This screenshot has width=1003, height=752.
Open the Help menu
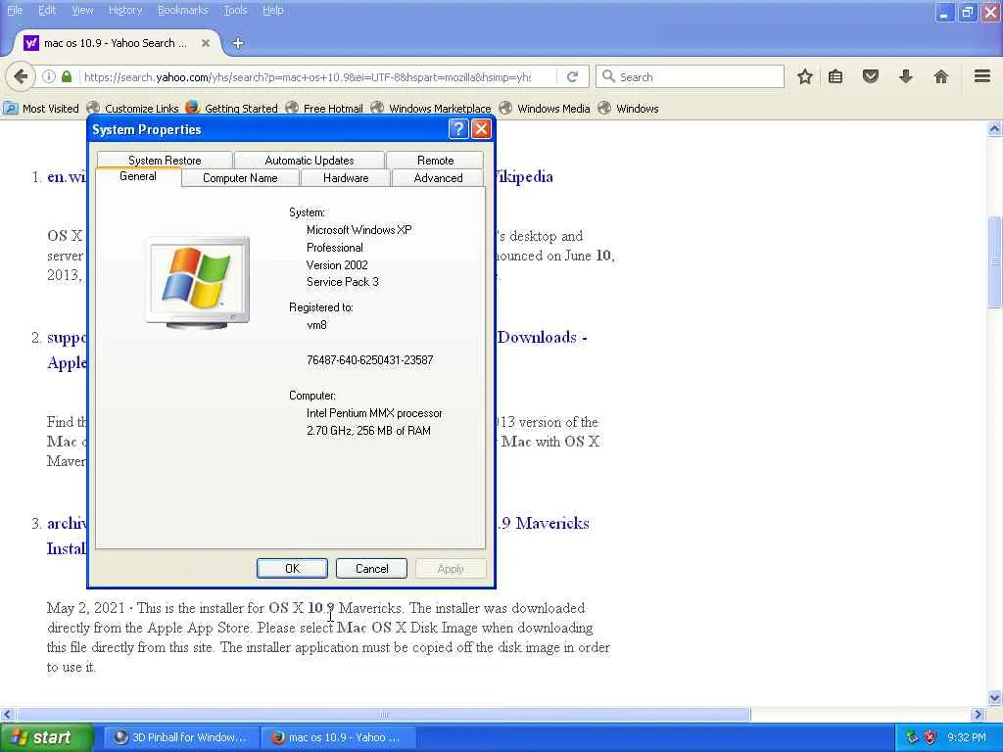272,10
